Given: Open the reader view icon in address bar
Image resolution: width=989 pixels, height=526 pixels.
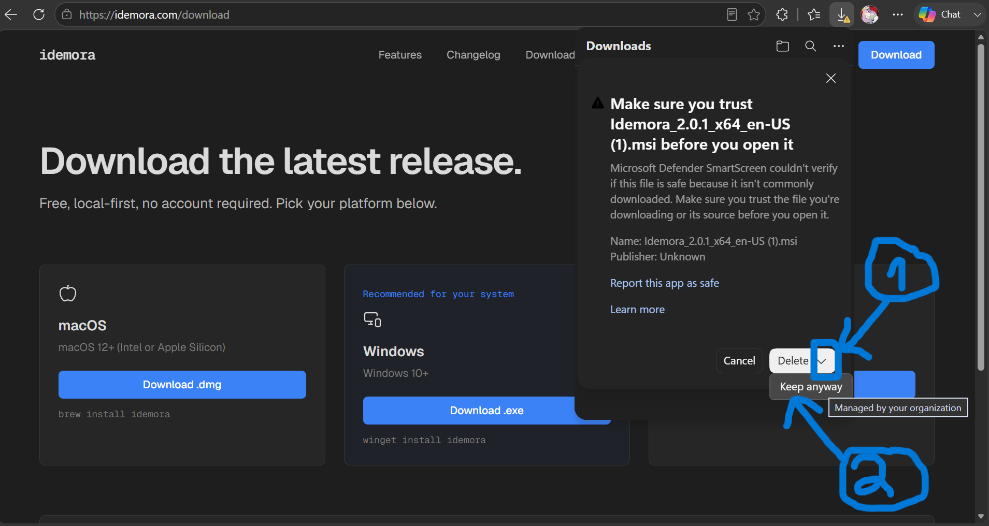Looking at the screenshot, I should pos(732,14).
